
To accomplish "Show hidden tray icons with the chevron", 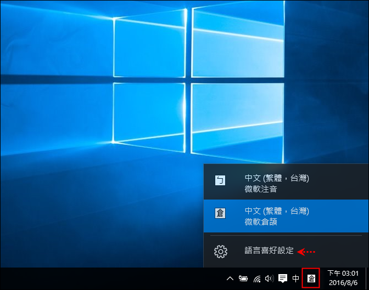I will 230,278.
